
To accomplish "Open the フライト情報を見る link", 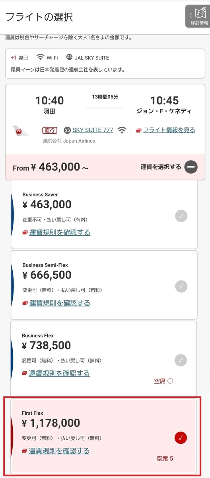I will [169, 130].
